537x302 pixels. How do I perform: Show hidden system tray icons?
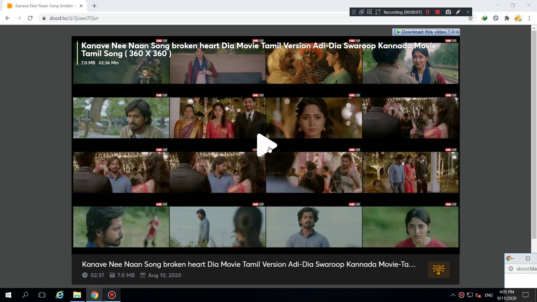[453, 295]
